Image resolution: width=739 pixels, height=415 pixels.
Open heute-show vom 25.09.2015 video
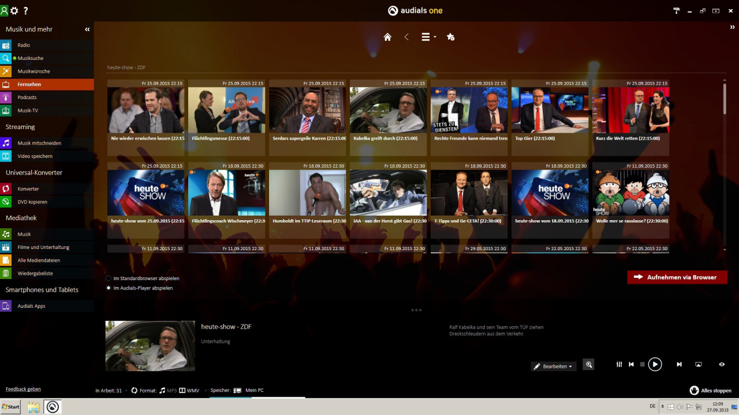[x=146, y=193]
